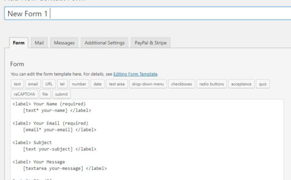This screenshot has width=291, height=180.
Task: Insert a URL field tag
Action: (49, 84)
